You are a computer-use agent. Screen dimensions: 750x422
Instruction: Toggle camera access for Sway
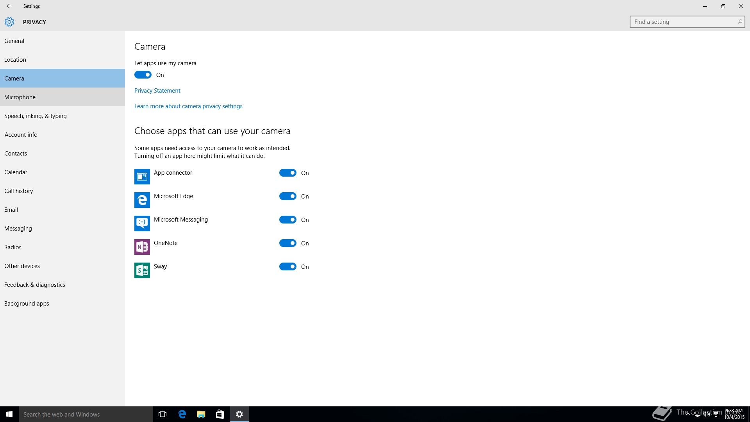(x=288, y=266)
